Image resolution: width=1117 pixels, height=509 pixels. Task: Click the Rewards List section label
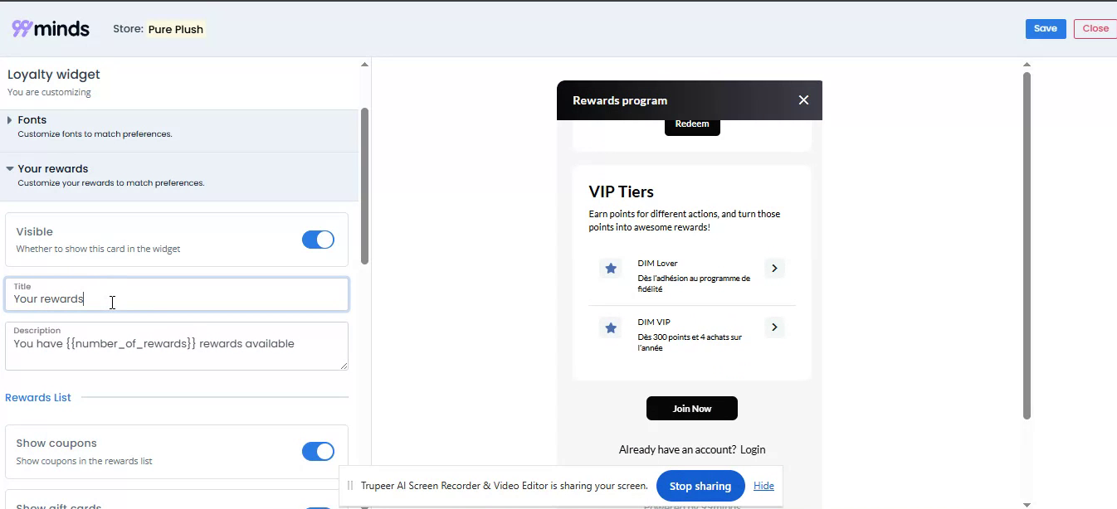38,398
